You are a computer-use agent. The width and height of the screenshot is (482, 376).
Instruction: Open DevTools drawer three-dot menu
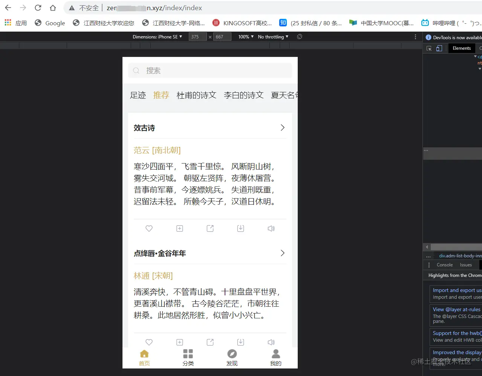pyautogui.click(x=429, y=265)
